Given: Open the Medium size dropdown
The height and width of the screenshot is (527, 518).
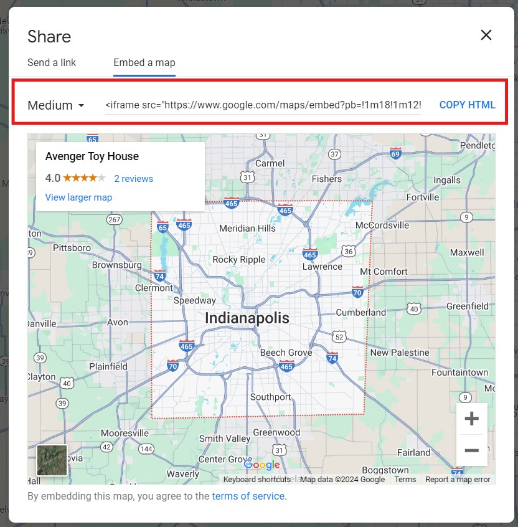Looking at the screenshot, I should tap(56, 105).
